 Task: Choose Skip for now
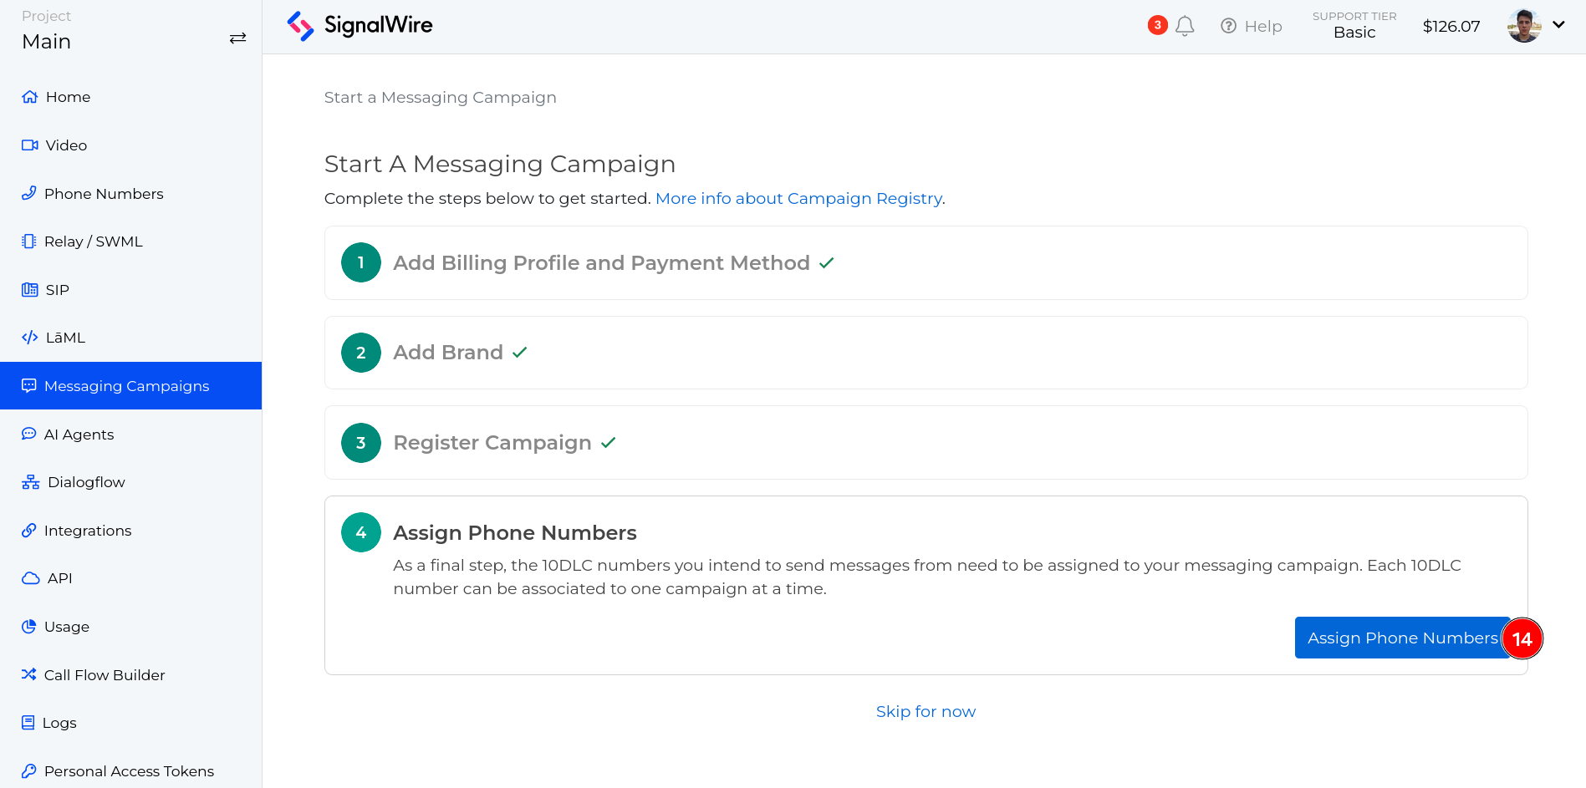click(926, 711)
